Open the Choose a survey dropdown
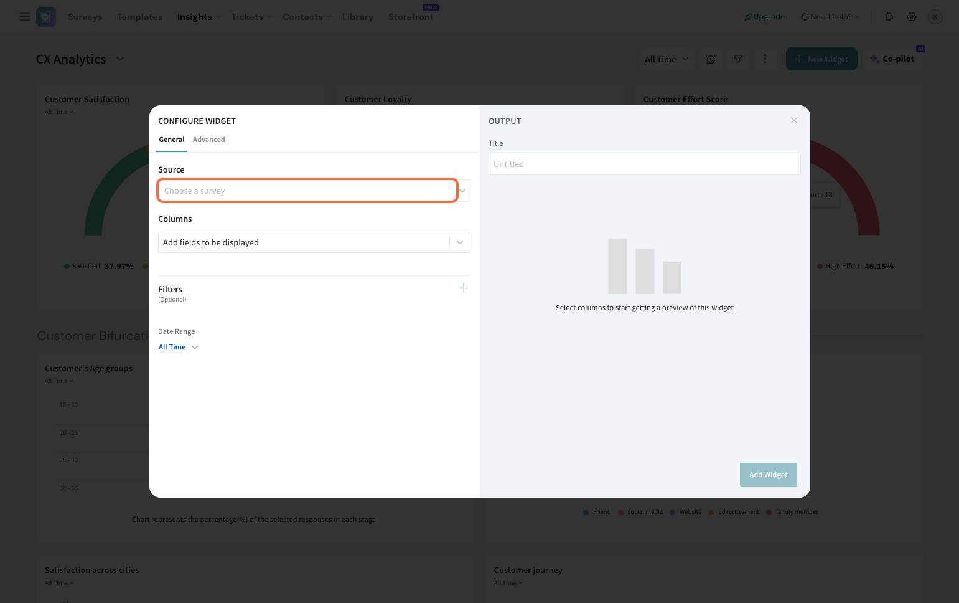The height and width of the screenshot is (603, 959). tap(308, 191)
